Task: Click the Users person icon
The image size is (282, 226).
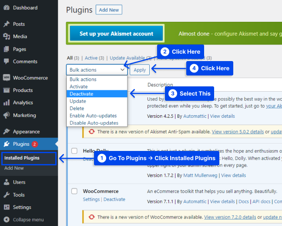Action: pos(7,182)
